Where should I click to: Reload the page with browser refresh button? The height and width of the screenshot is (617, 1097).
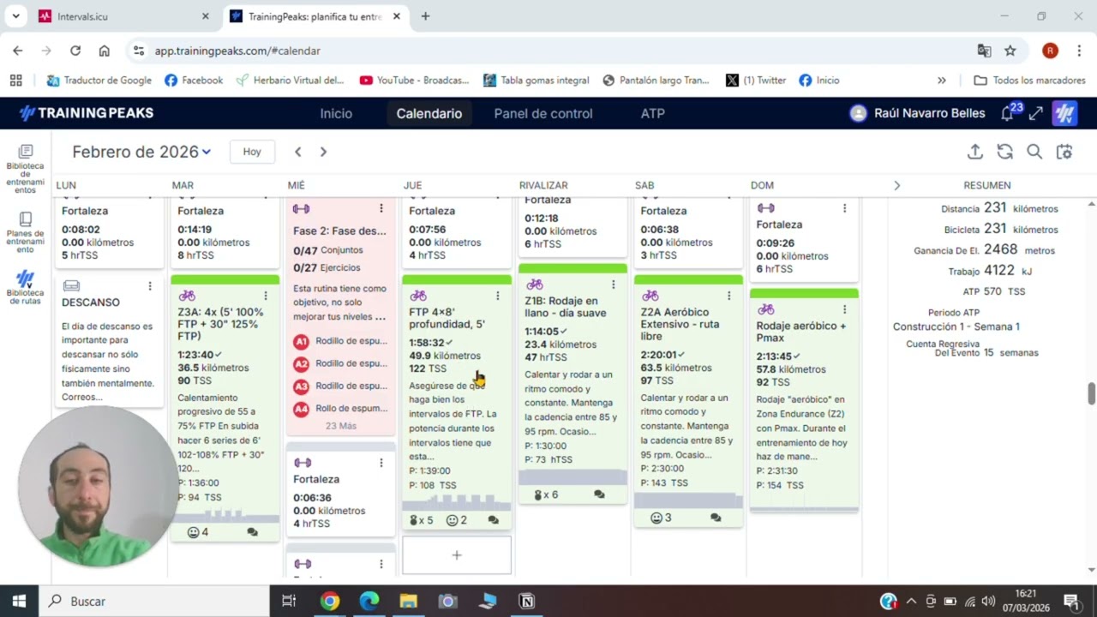coord(75,51)
